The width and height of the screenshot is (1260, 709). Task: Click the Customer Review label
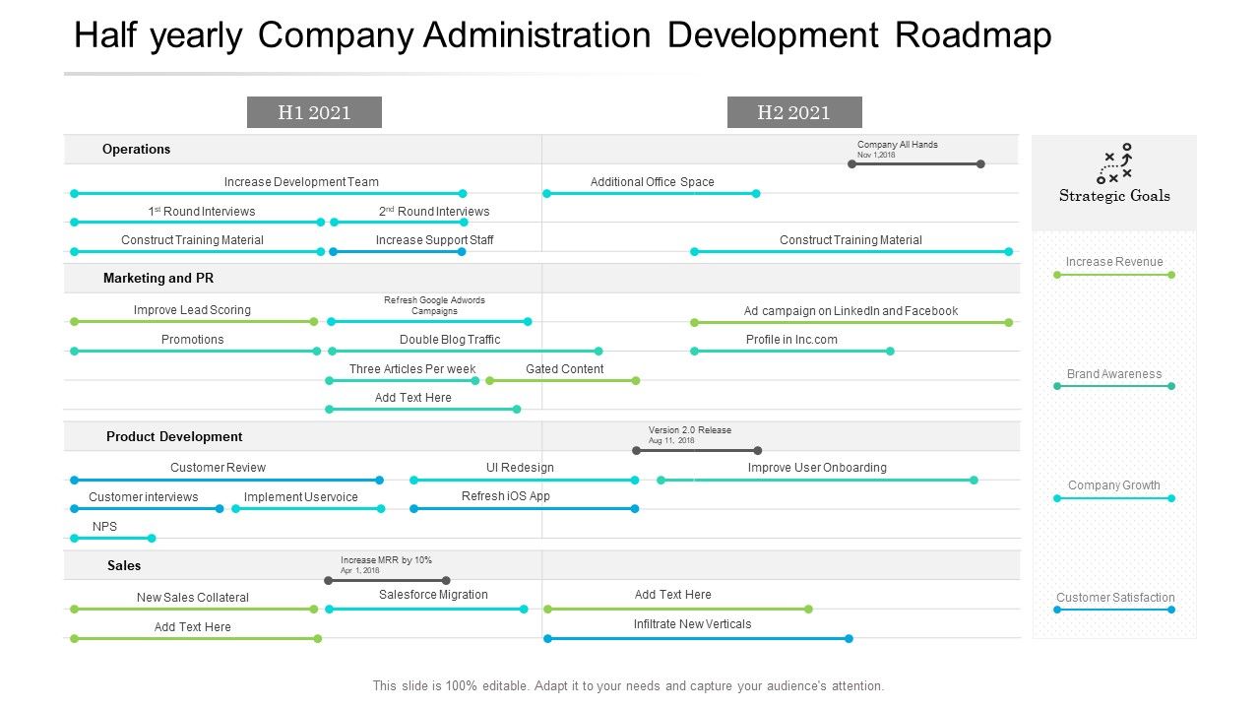pos(219,468)
